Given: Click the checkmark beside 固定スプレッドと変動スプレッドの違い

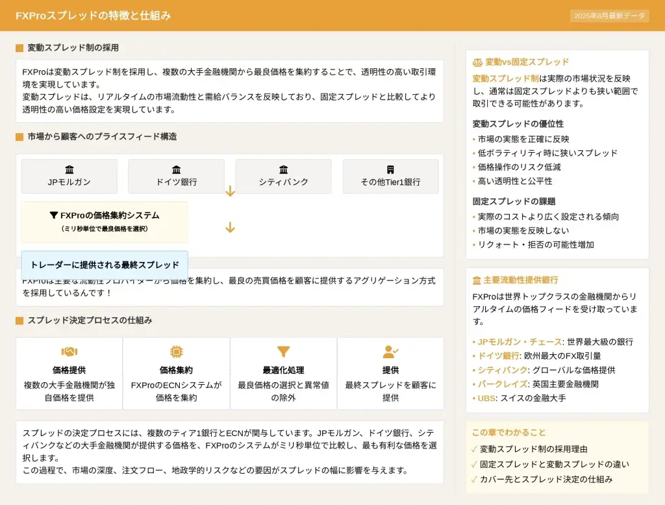Looking at the screenshot, I should click(474, 465).
